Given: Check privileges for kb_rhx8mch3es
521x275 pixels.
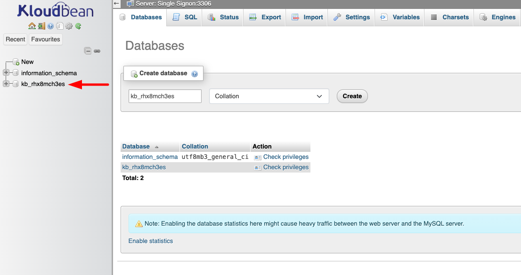Looking at the screenshot, I should [x=285, y=167].
